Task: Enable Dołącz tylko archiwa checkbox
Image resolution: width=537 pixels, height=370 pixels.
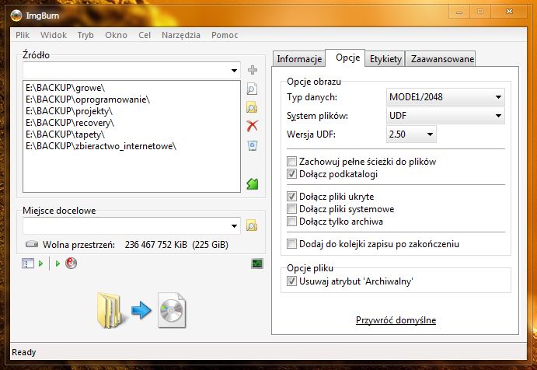Action: (291, 222)
